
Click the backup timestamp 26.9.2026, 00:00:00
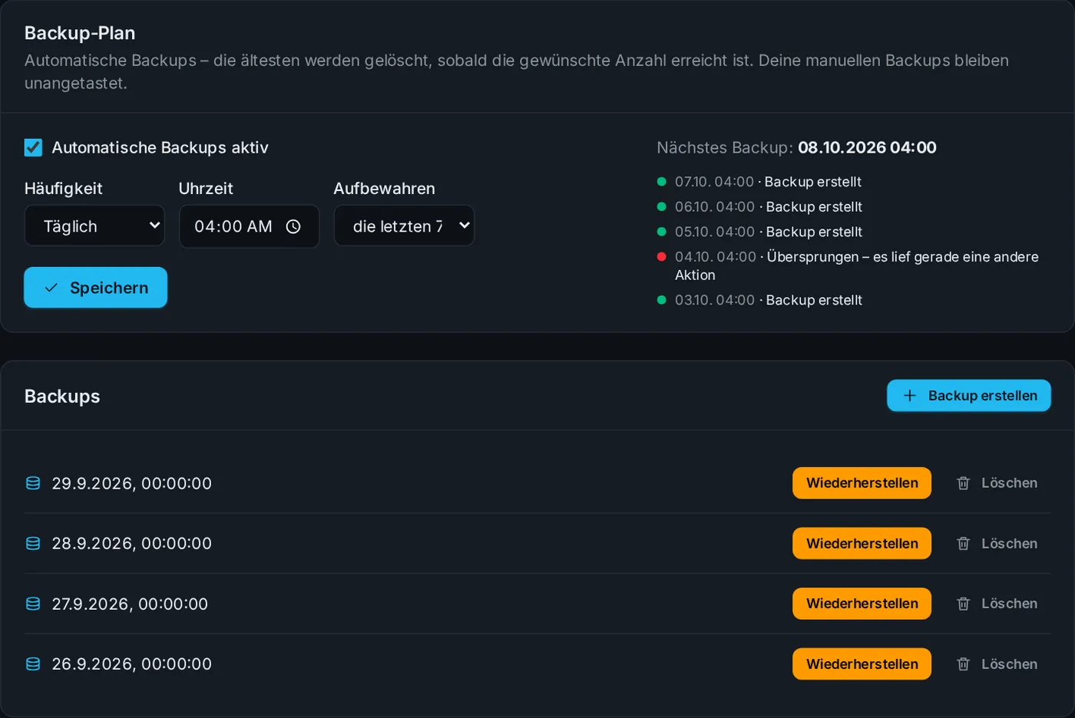(x=131, y=664)
